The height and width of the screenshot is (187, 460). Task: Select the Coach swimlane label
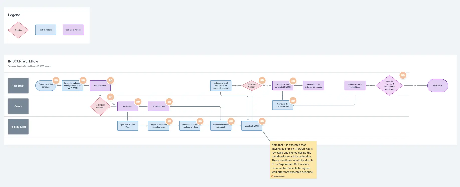(18, 106)
